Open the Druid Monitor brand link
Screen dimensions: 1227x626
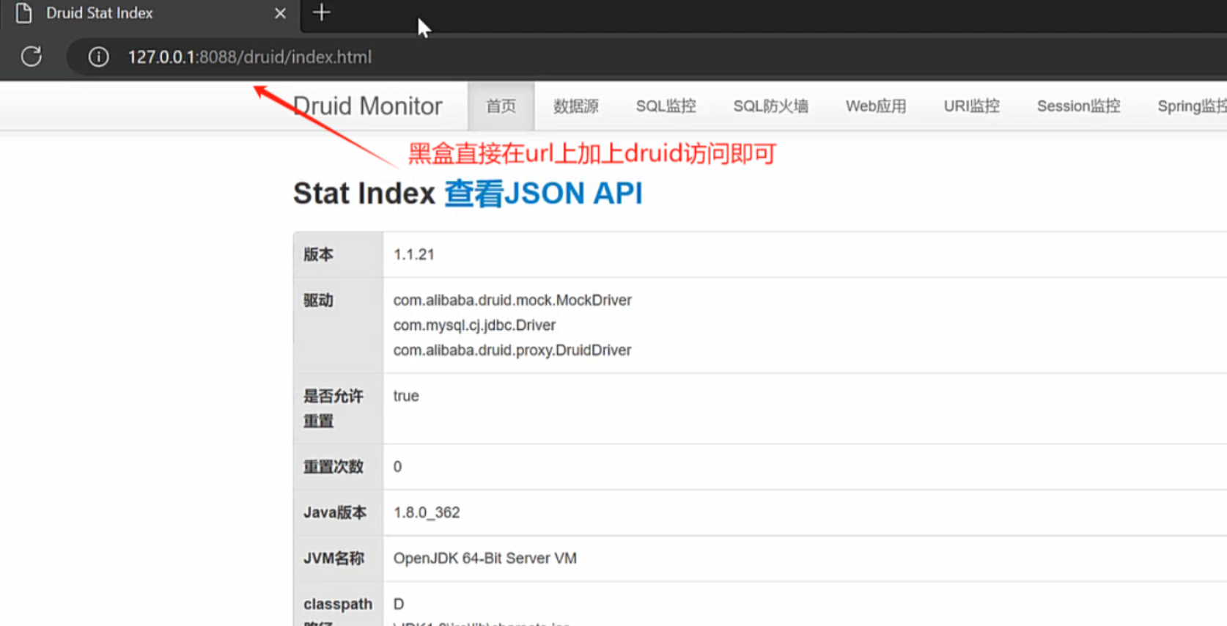click(x=367, y=106)
